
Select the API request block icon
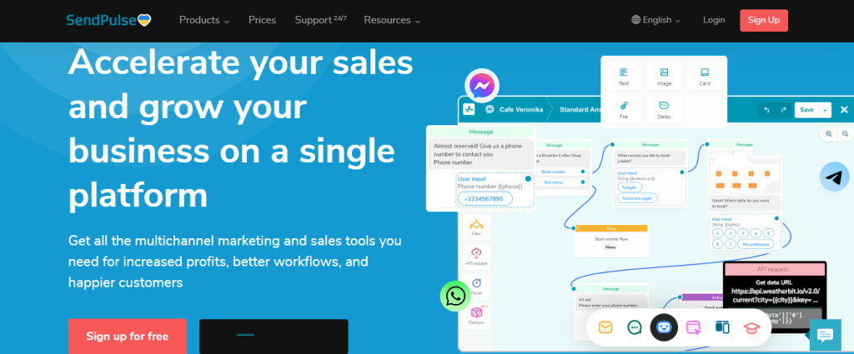pyautogui.click(x=476, y=257)
